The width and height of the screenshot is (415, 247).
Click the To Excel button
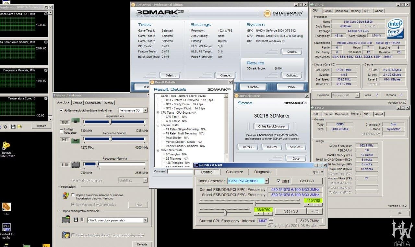272,147
